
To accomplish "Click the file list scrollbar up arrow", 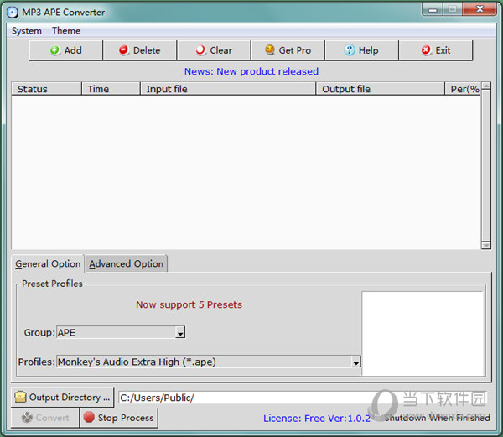I will [486, 86].
